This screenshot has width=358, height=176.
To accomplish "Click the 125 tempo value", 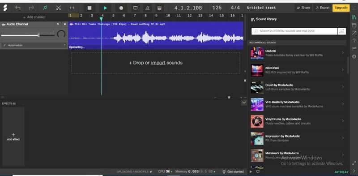I will pos(217,8).
